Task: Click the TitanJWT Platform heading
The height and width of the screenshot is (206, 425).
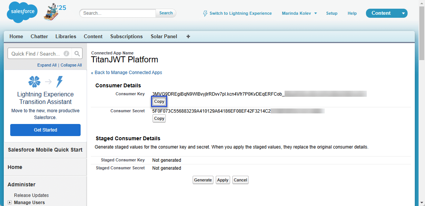Action: coord(125,60)
